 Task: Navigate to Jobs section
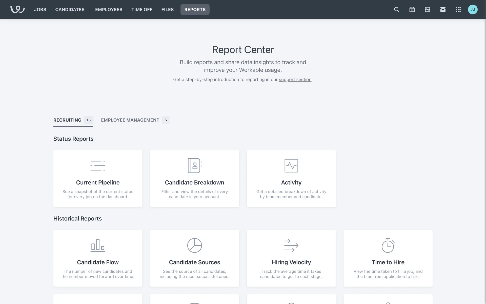40,9
